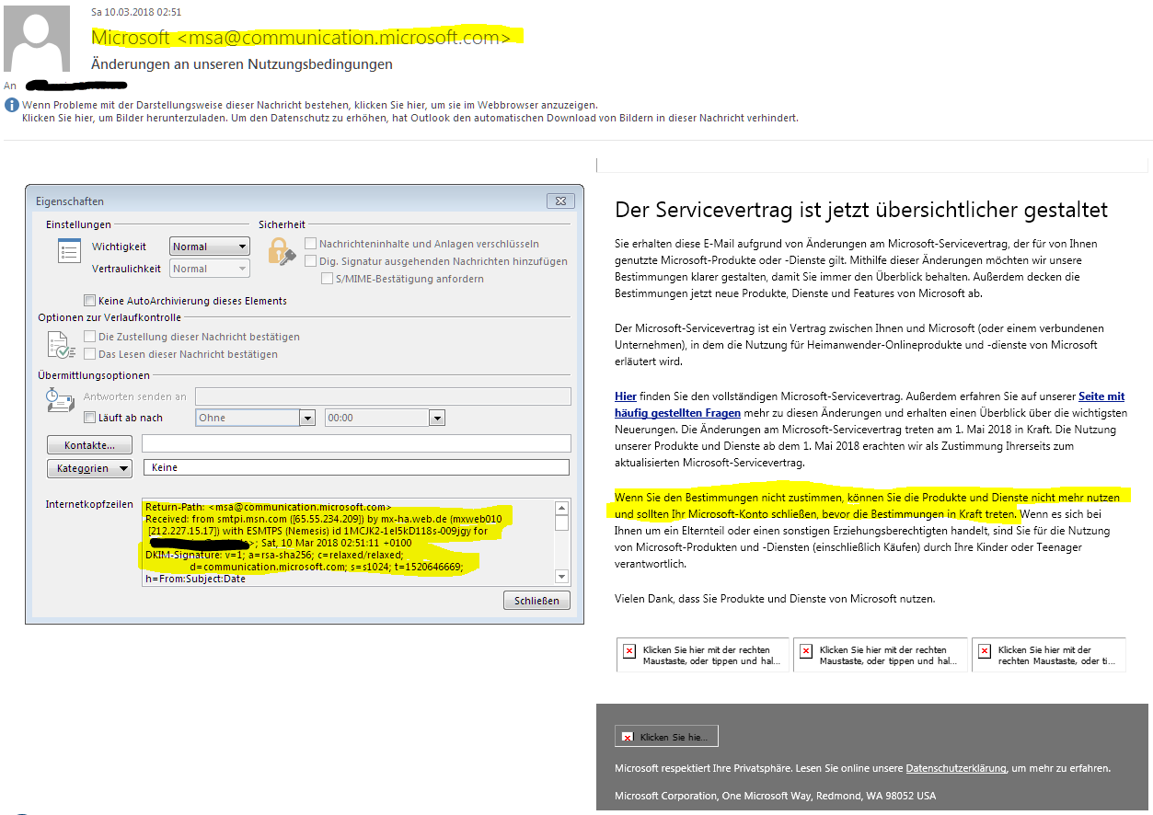
Task: Click the Kontakte text field
Action: tap(356, 444)
